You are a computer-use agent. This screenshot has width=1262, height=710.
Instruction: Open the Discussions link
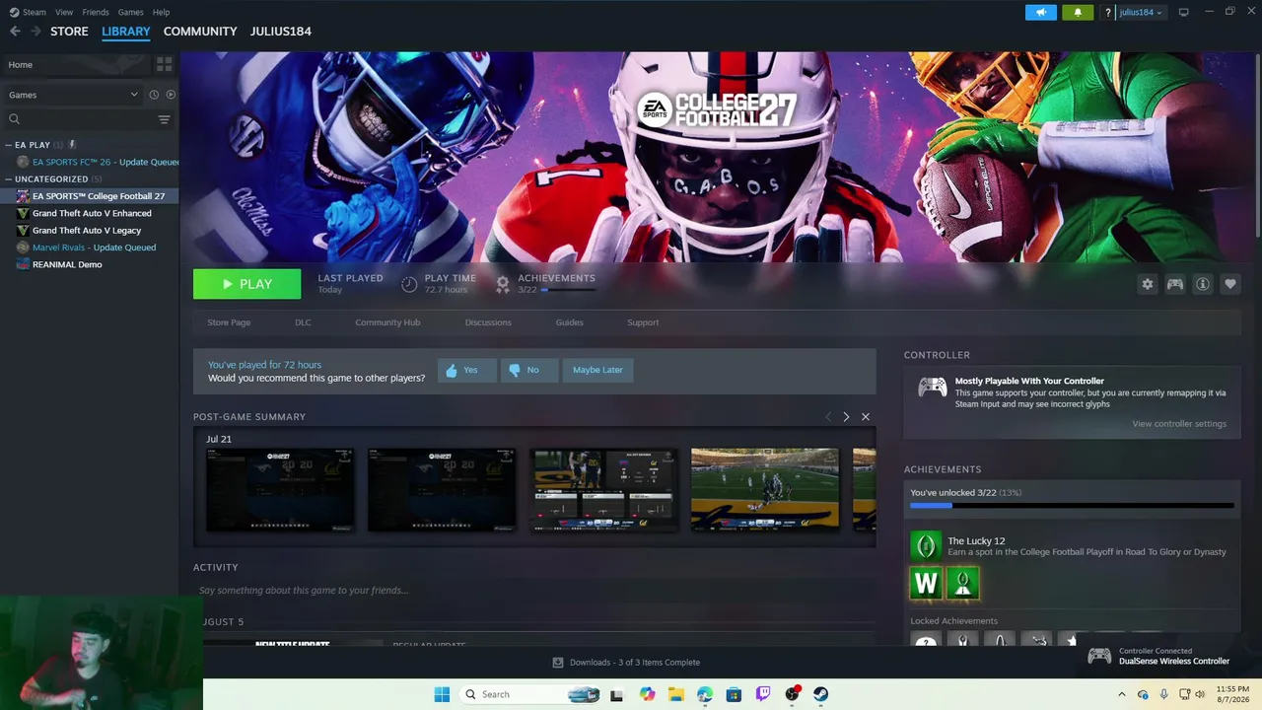point(488,322)
